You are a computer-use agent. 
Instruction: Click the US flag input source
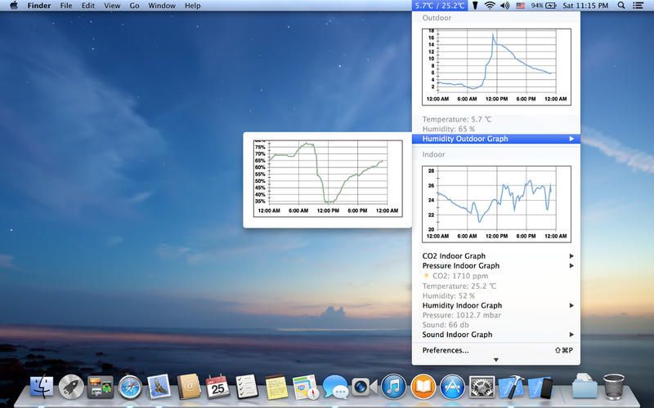click(x=521, y=6)
